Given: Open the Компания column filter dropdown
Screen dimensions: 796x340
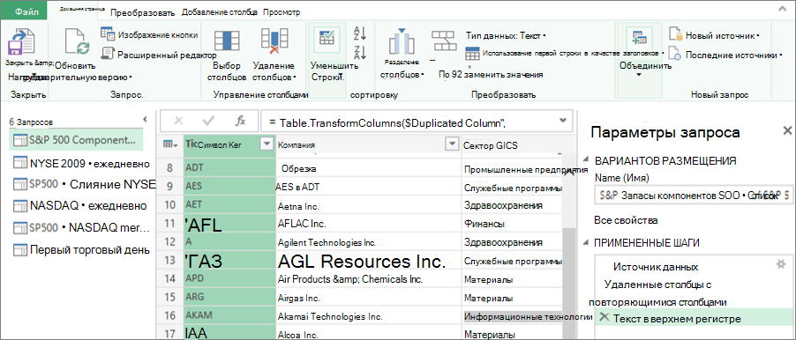Looking at the screenshot, I should [x=451, y=144].
